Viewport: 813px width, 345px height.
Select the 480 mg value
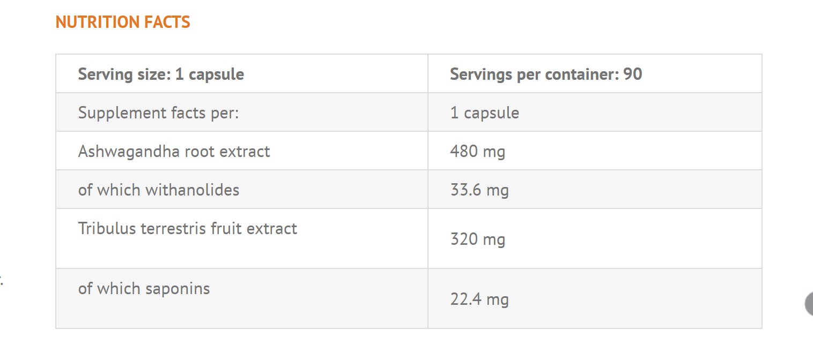pos(477,151)
